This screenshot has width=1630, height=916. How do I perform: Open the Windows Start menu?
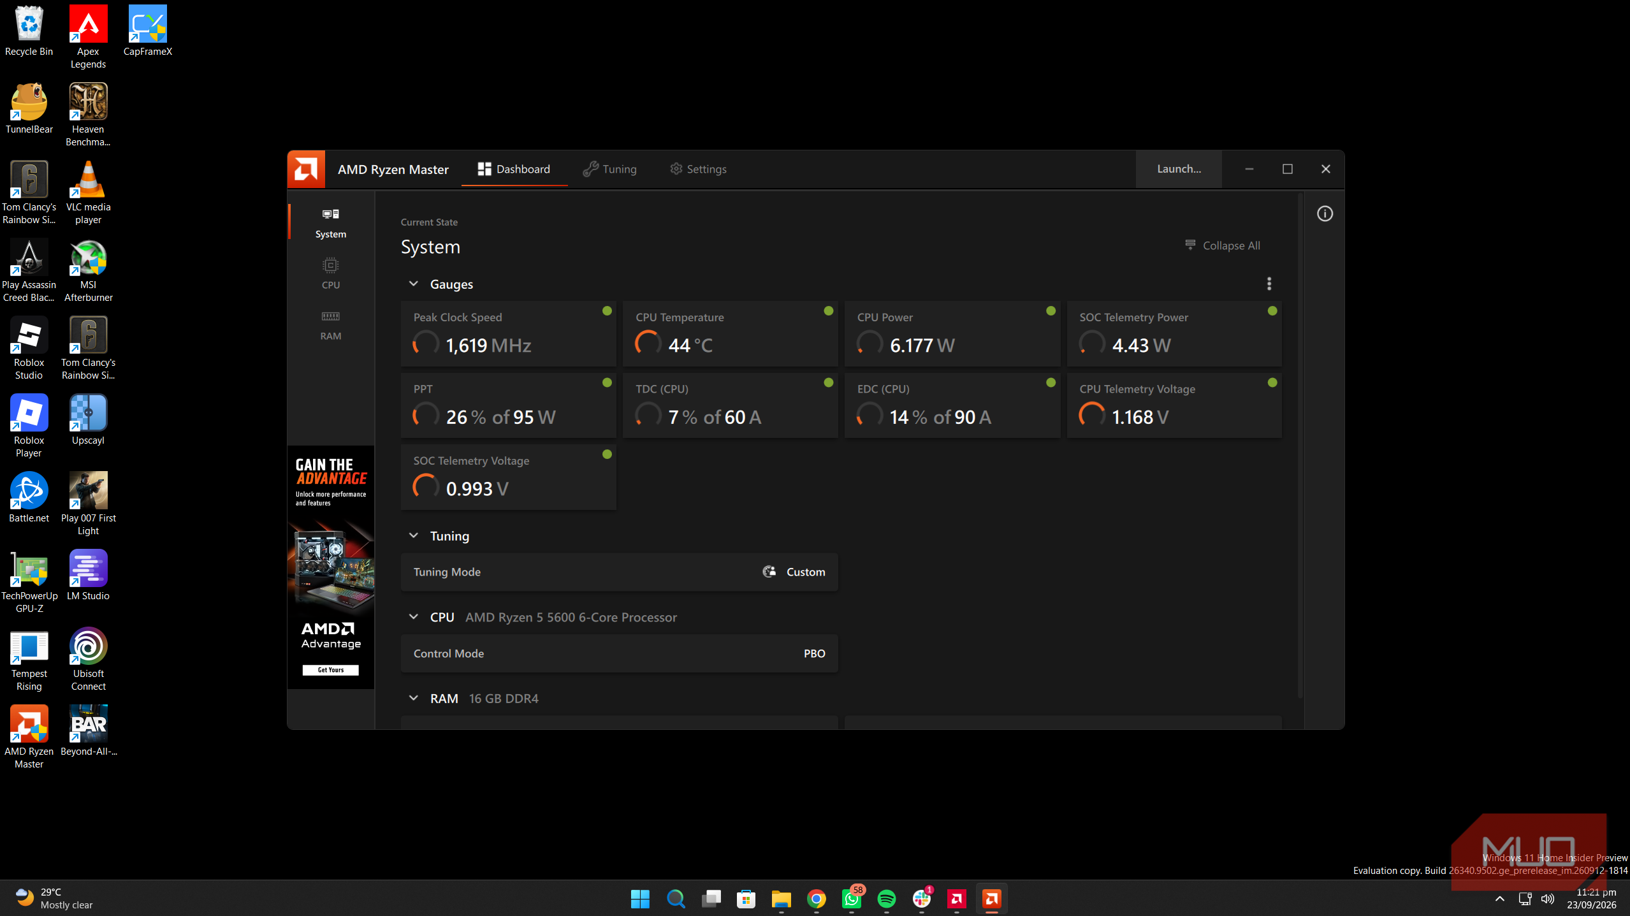click(640, 899)
